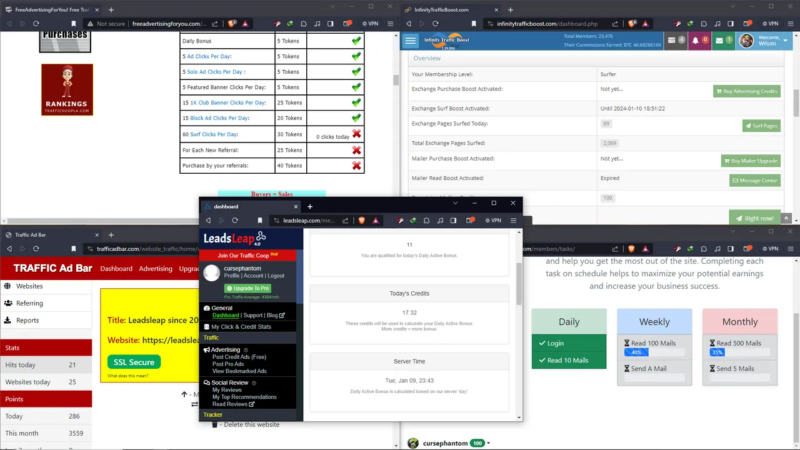Open Dashboard in the Traffic Ad Bar menu

tap(116, 269)
